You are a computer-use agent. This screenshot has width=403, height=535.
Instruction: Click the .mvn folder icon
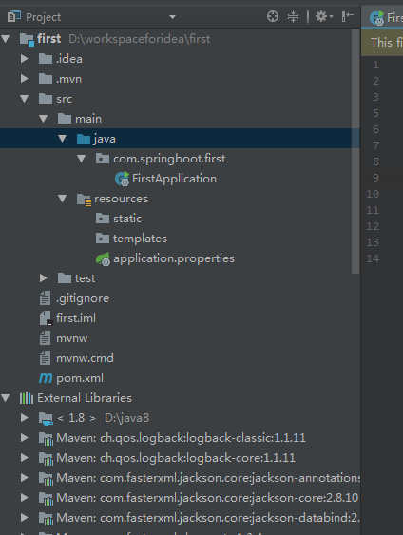[x=46, y=79]
